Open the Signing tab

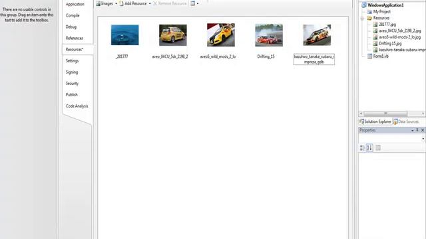click(x=72, y=72)
